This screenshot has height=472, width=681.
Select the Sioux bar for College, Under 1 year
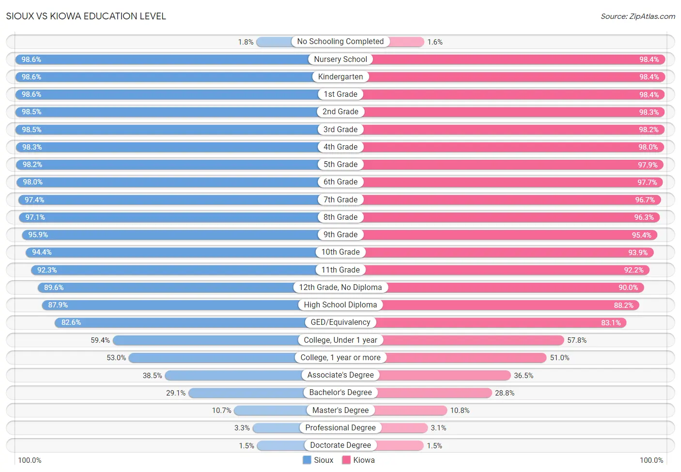click(x=227, y=340)
